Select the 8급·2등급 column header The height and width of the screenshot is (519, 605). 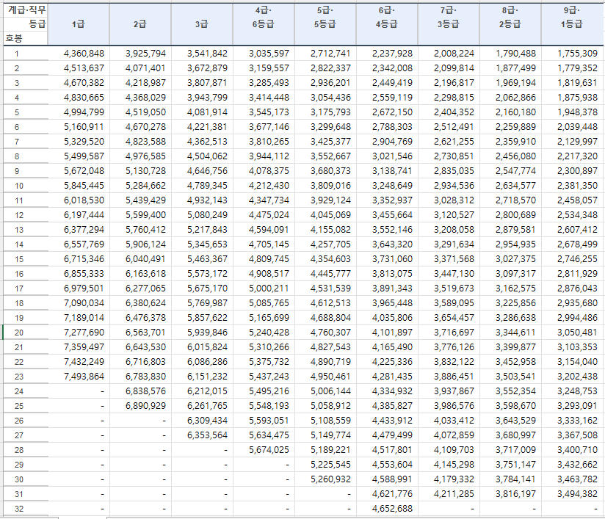[510, 24]
